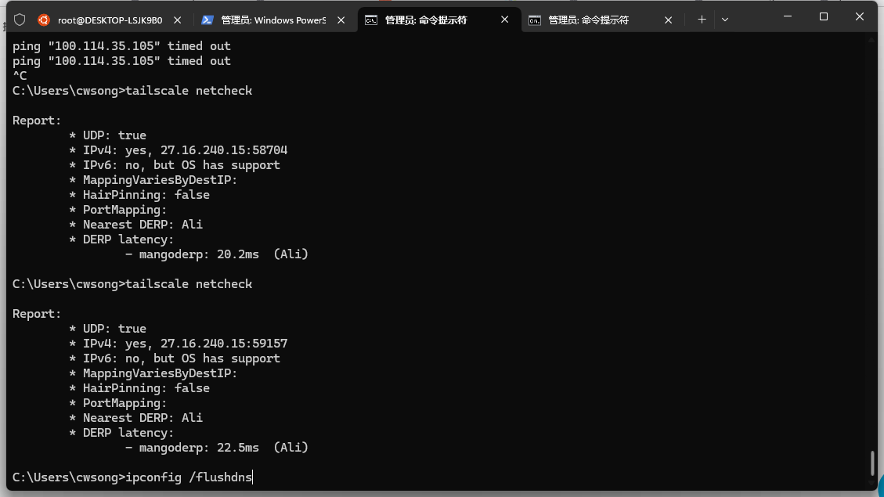Click the Ubuntu icon on the root@DESKTOP-LSJK9B0 tab

pyautogui.click(x=43, y=20)
